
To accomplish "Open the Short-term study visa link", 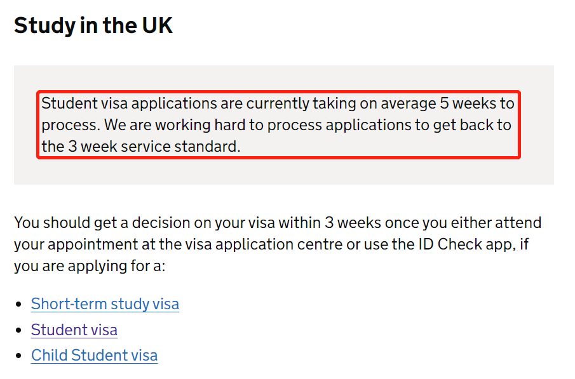I will click(x=105, y=304).
